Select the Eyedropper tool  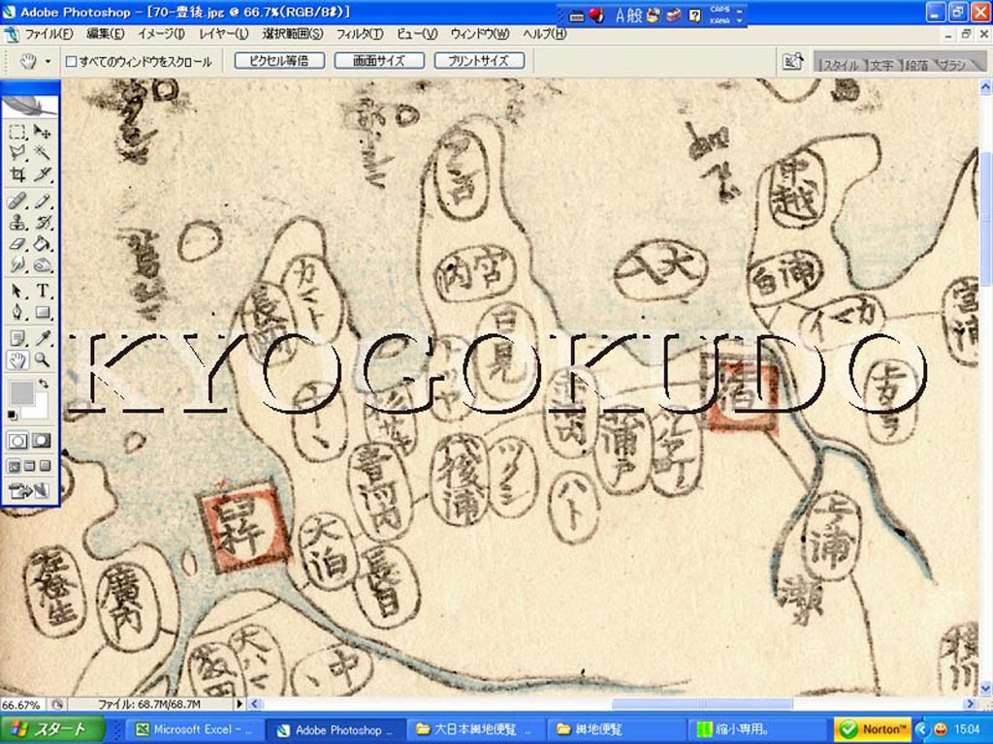click(x=42, y=338)
